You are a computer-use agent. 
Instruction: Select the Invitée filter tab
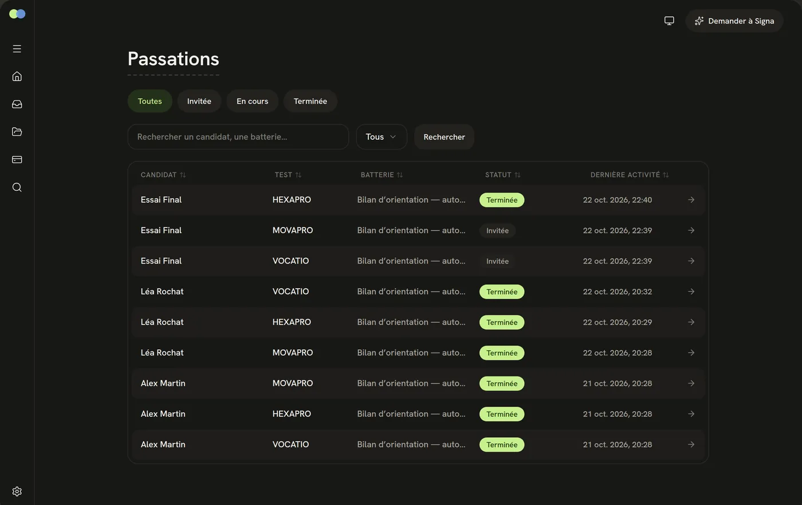pyautogui.click(x=199, y=101)
